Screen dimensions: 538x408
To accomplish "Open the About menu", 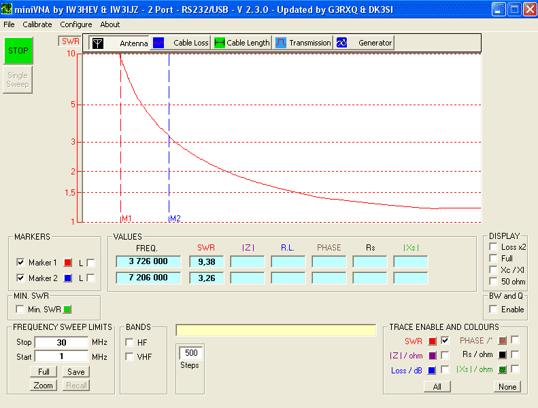I will (x=110, y=24).
